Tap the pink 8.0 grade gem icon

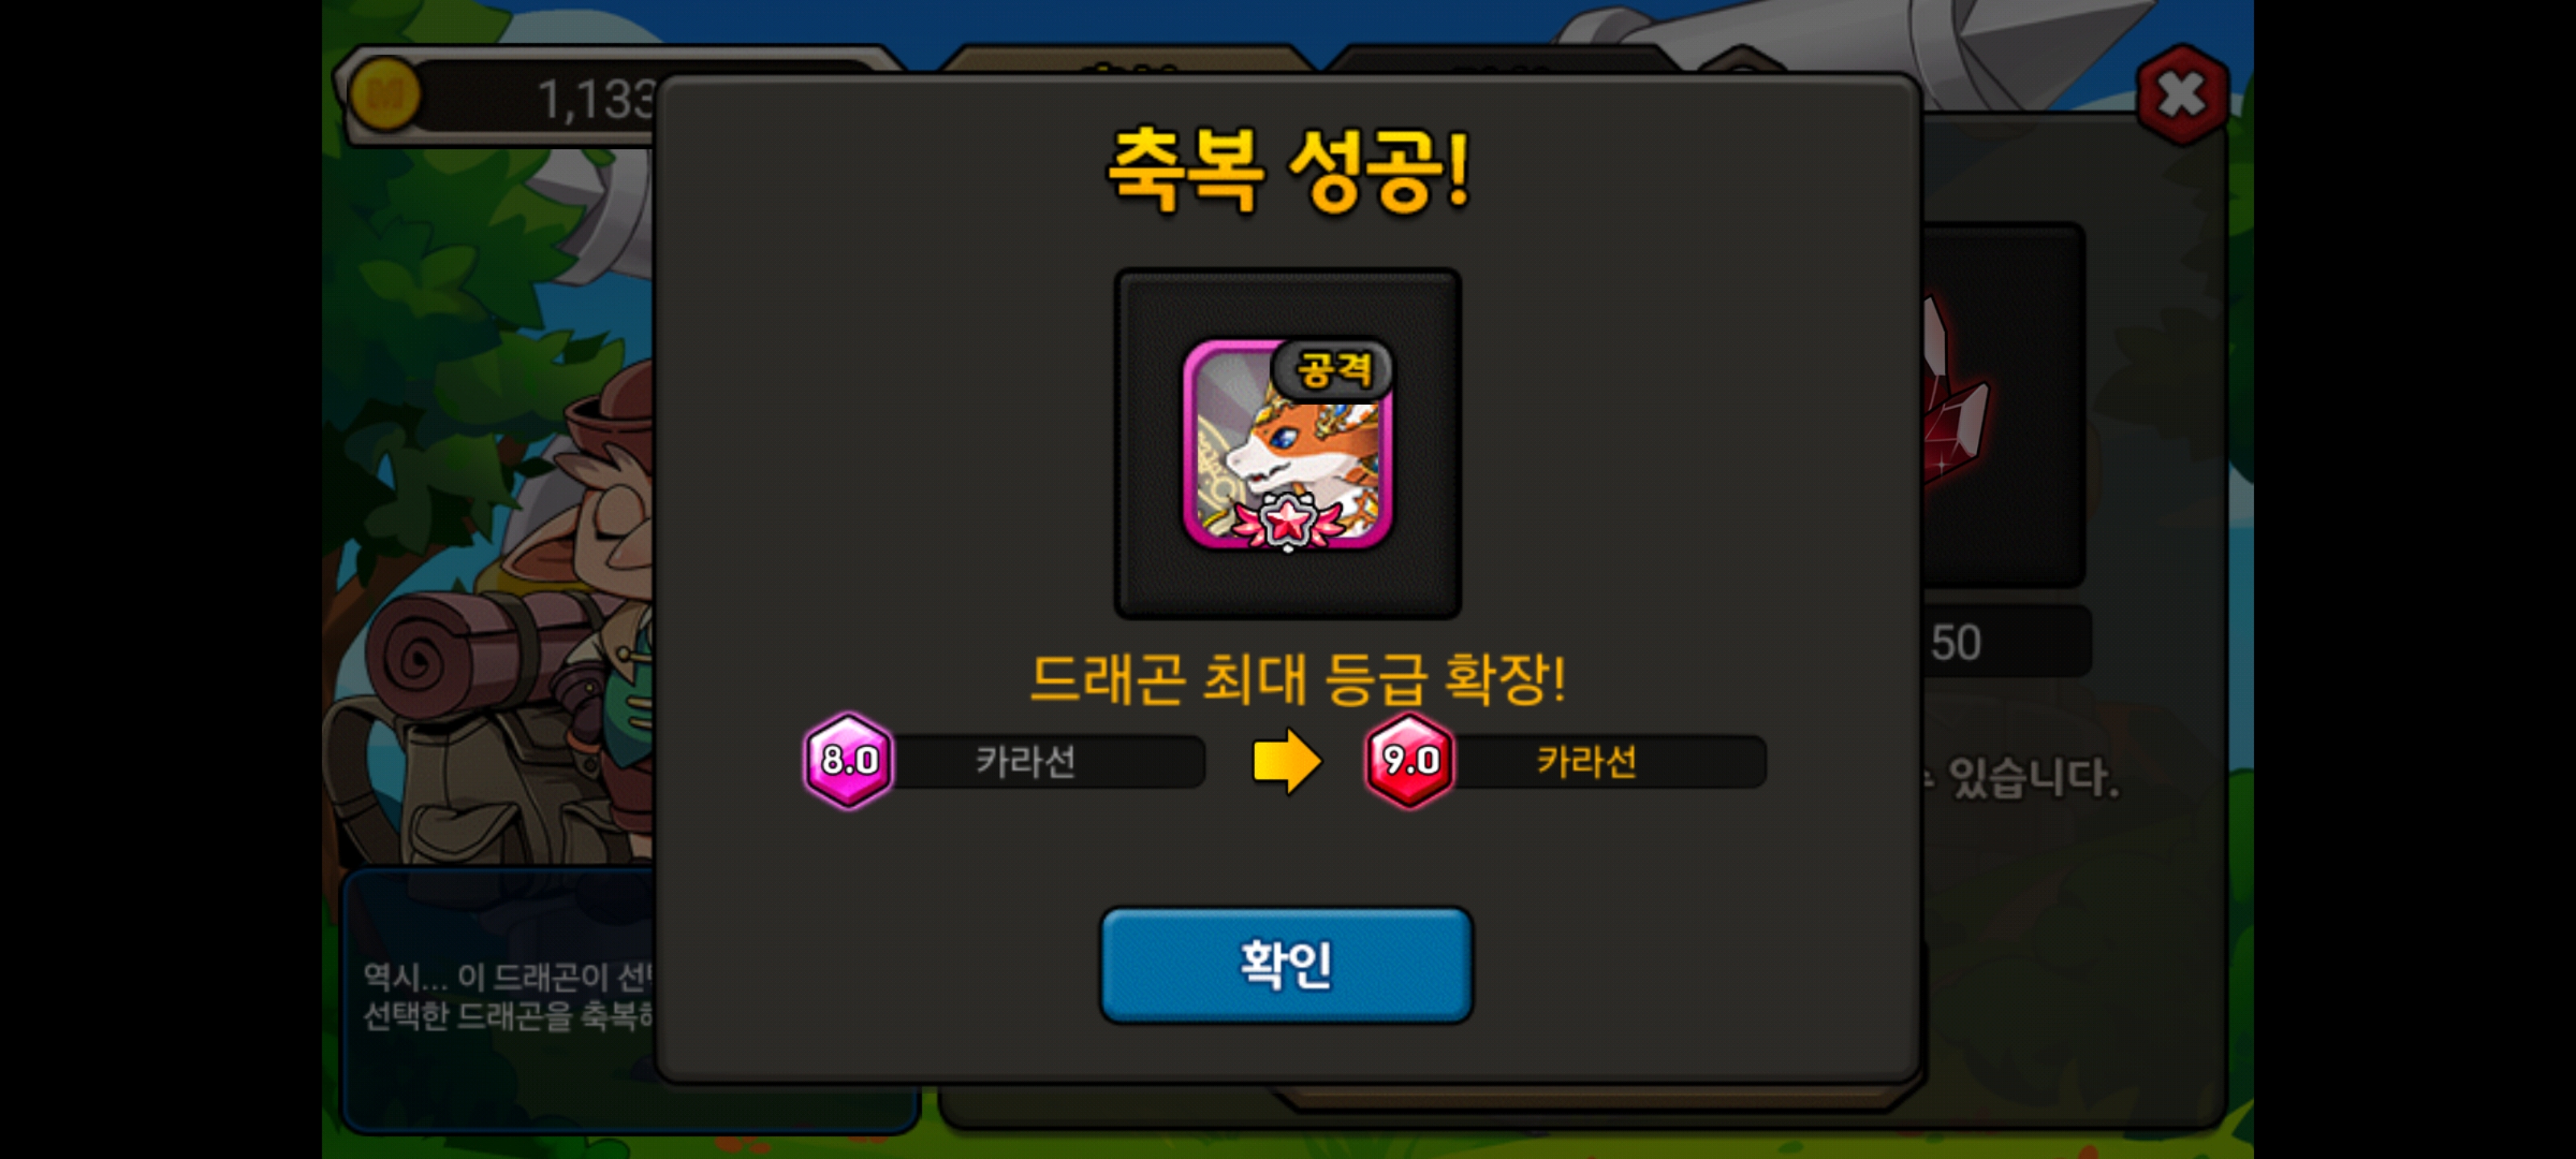pos(848,761)
